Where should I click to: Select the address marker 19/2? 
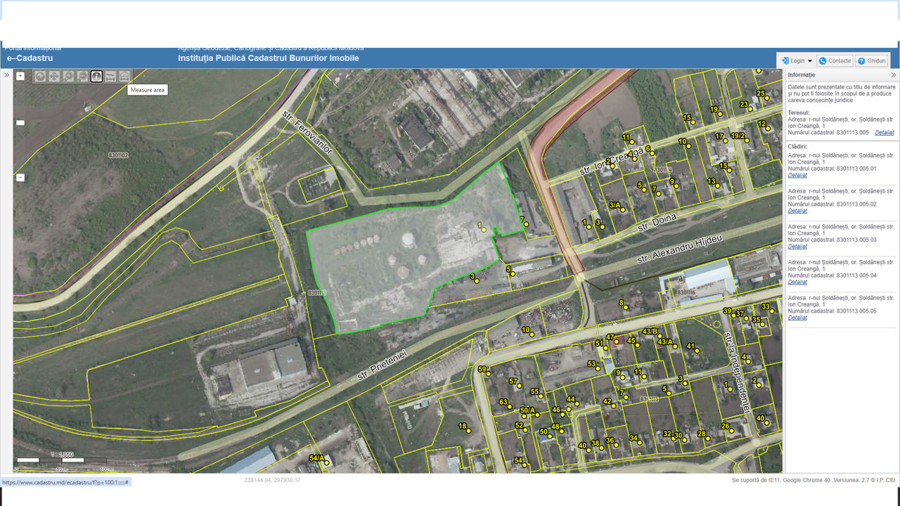pos(739,137)
